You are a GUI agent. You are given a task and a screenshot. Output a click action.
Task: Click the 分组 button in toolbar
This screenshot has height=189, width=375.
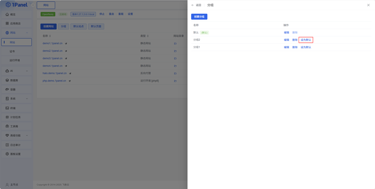[63, 26]
